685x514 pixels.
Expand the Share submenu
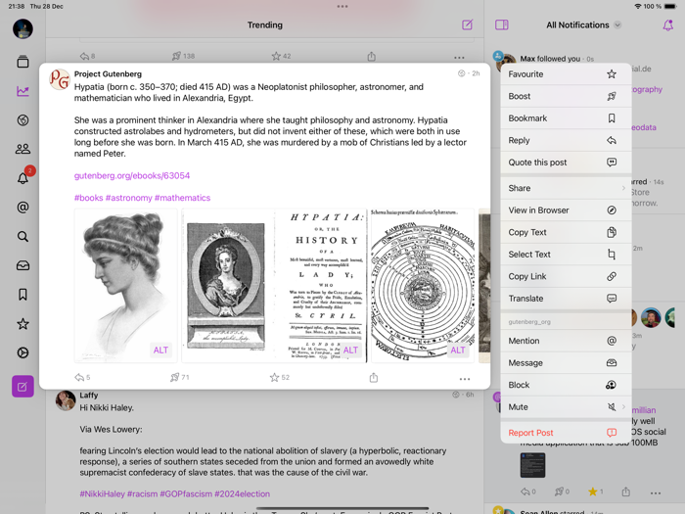pos(566,188)
